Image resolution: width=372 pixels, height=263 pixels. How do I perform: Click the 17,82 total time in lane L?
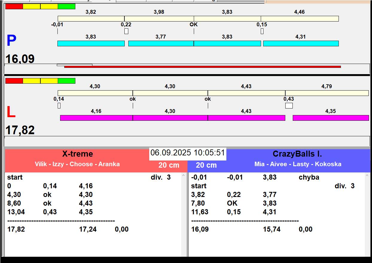(x=20, y=130)
